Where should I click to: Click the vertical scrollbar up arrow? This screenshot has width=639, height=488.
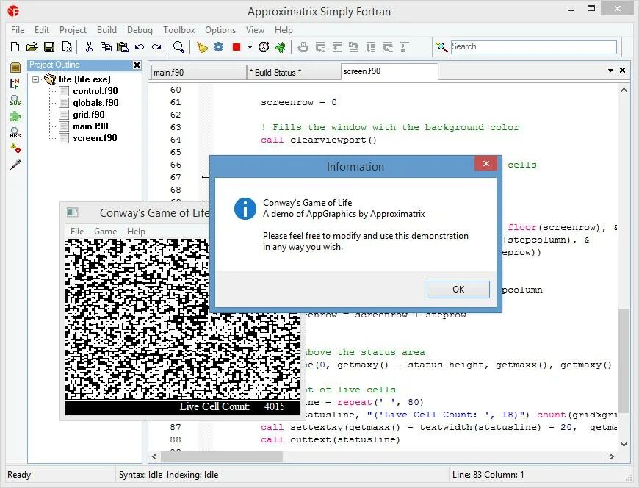[x=624, y=90]
